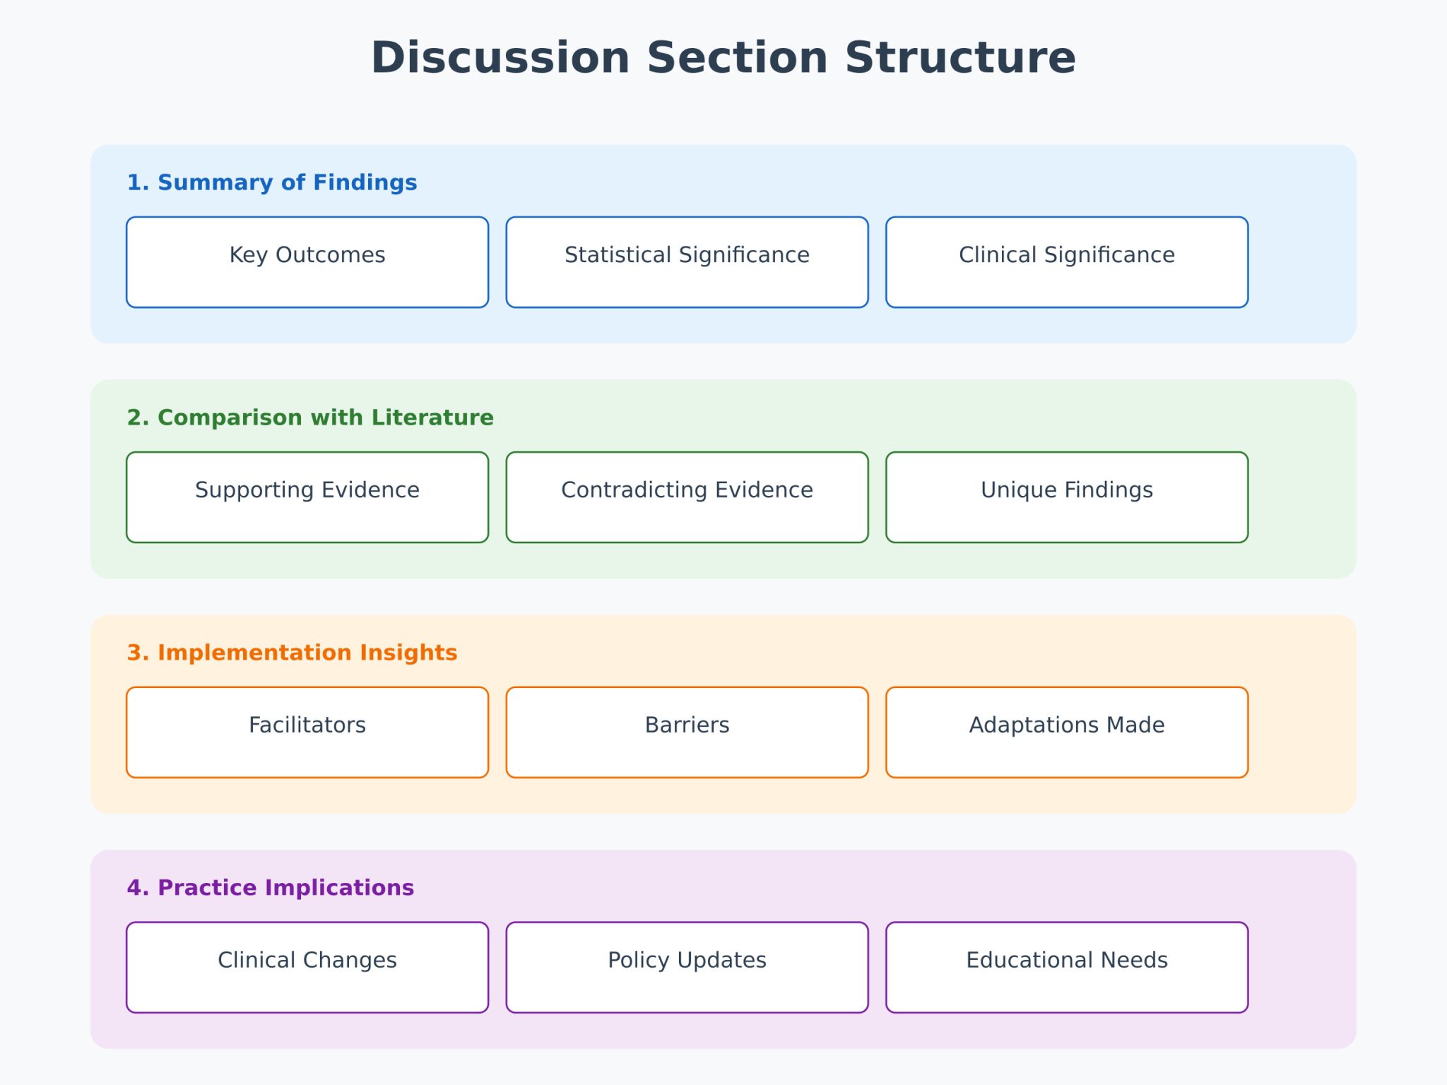Choose the Unique Findings box
Viewport: 1447px width, 1085px height.
[x=1067, y=497]
